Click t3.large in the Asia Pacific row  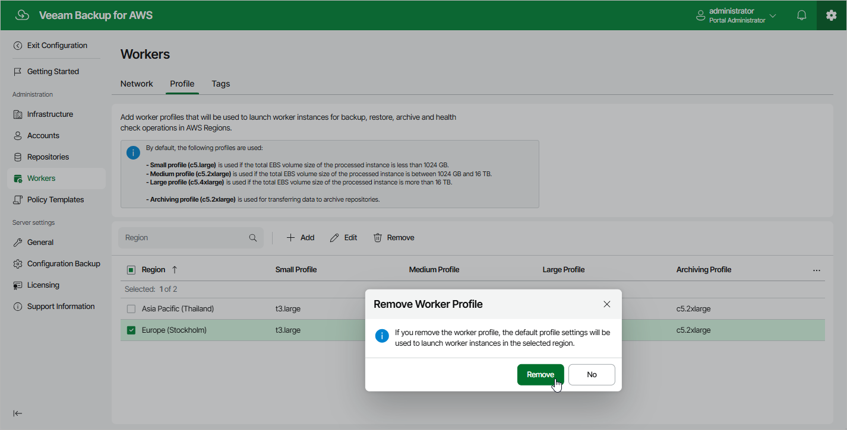click(x=288, y=309)
